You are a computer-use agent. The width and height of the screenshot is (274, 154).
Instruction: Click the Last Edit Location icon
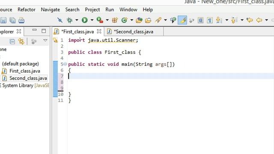click(250, 20)
